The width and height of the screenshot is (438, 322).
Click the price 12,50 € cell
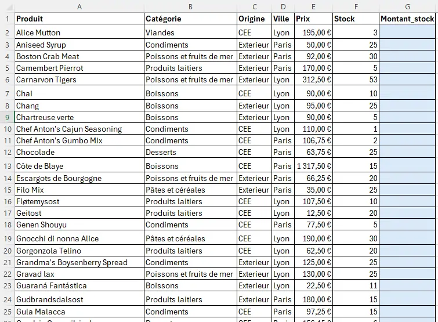coord(313,213)
